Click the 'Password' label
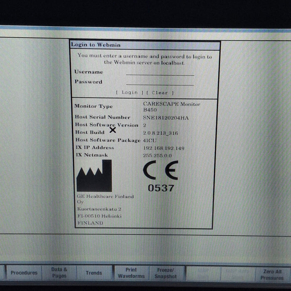The width and height of the screenshot is (291, 291). pyautogui.click(x=88, y=82)
